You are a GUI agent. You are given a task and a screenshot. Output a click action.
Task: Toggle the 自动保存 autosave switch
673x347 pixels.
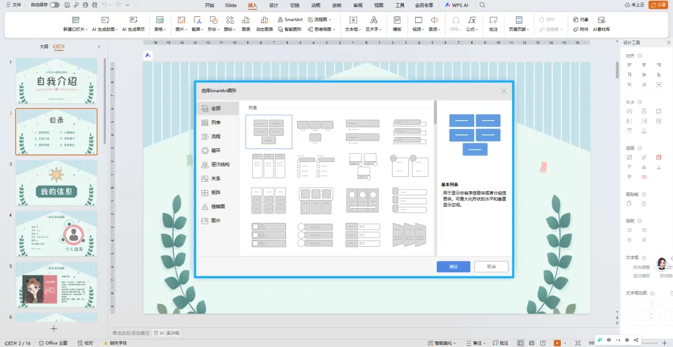click(x=54, y=5)
